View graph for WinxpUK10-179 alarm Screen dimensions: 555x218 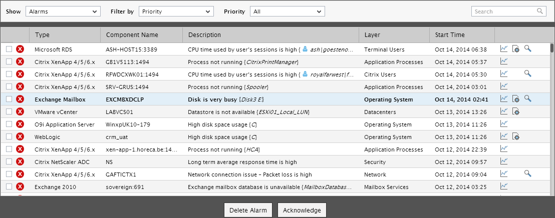504,123
